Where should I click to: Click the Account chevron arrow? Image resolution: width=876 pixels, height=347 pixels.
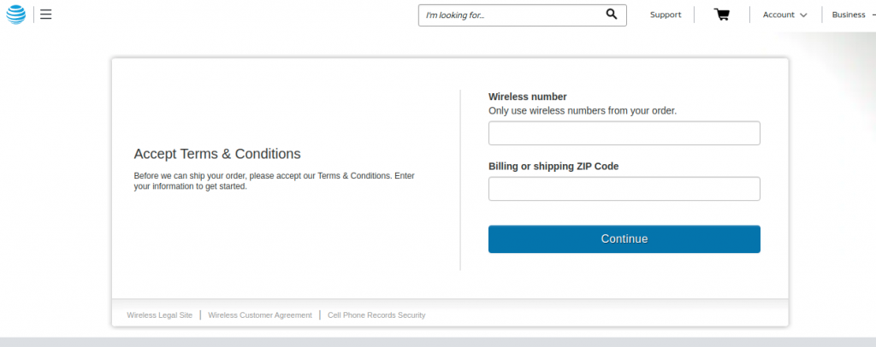(804, 15)
